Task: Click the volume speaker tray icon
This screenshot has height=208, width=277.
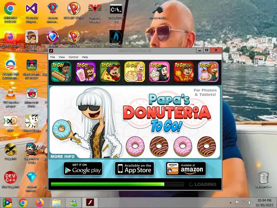Action: [x=250, y=203]
